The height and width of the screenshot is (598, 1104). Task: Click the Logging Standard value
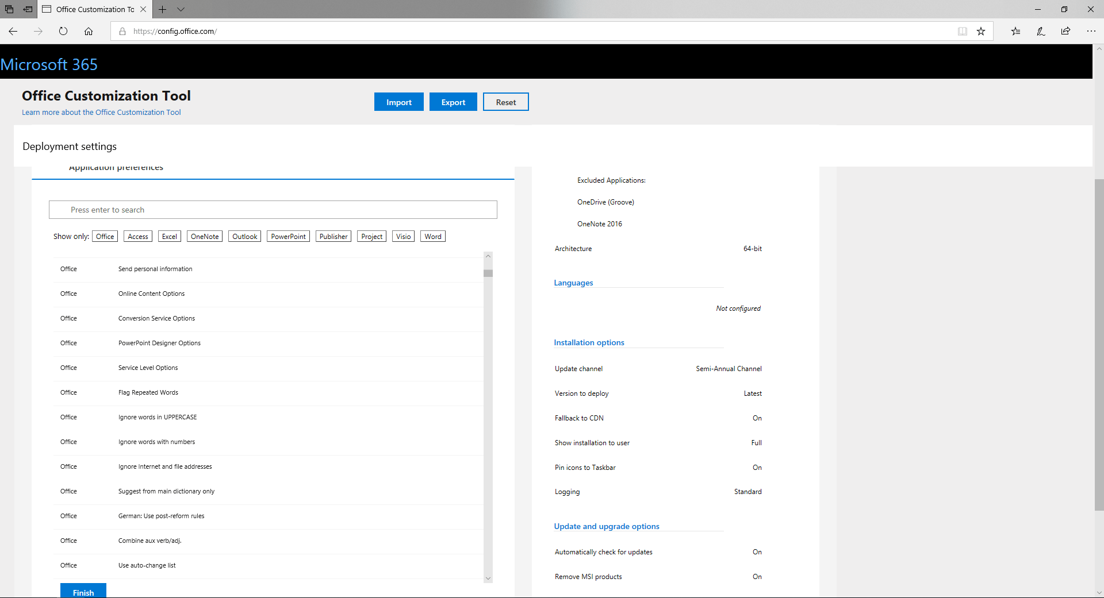(747, 492)
